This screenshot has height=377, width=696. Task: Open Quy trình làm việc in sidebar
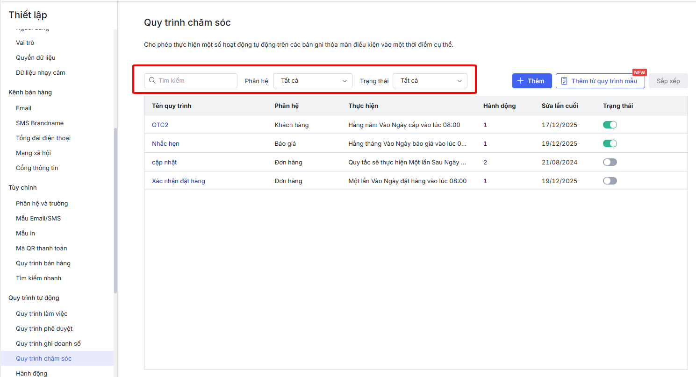(x=42, y=313)
